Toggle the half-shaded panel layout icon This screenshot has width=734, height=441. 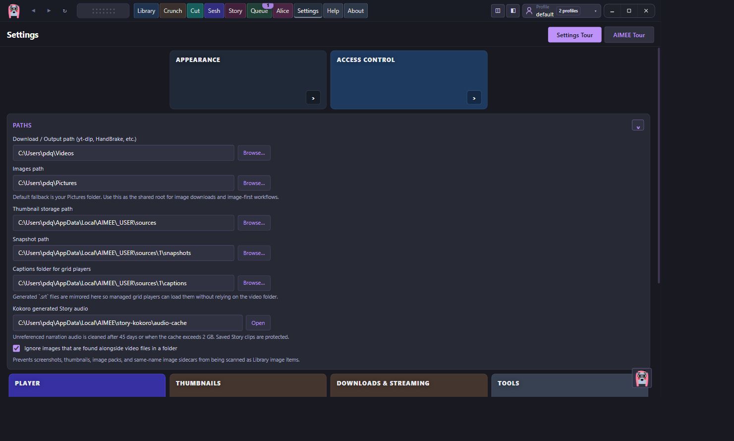tap(513, 11)
